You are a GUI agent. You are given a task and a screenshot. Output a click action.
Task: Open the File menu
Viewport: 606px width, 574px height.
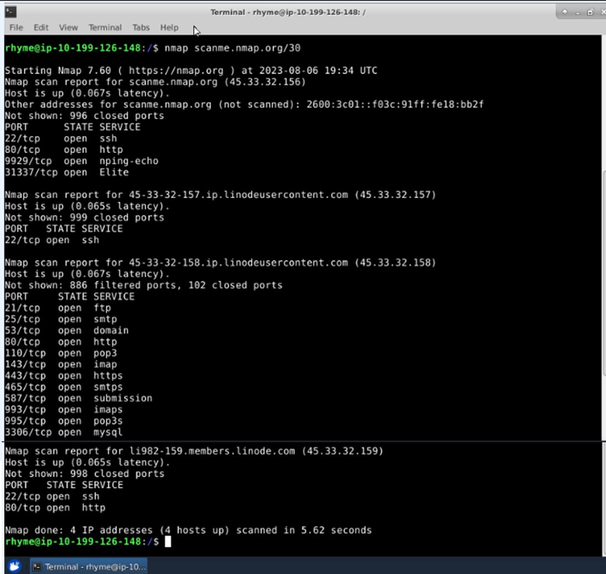coord(15,27)
